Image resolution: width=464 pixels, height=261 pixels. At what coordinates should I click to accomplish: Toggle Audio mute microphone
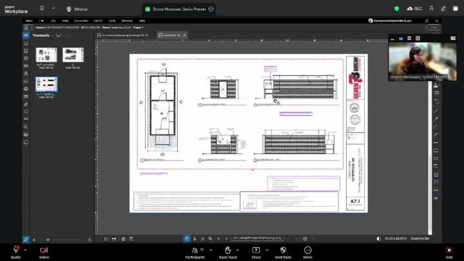(x=16, y=249)
